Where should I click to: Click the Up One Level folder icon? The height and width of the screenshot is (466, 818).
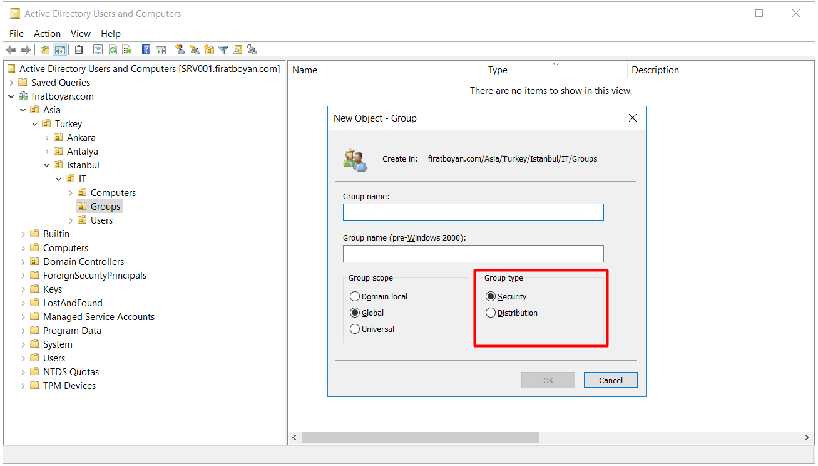point(45,50)
